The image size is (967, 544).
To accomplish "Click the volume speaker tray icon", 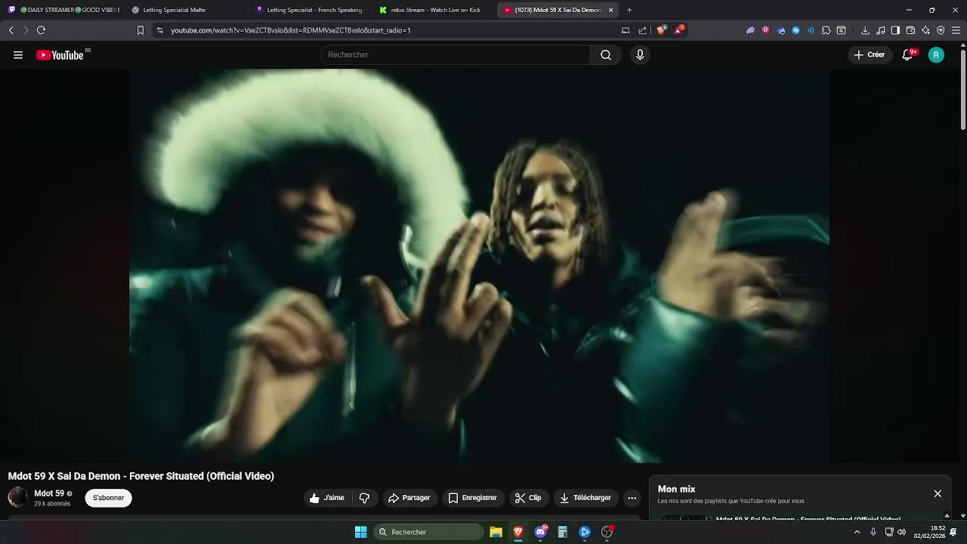I will click(901, 532).
